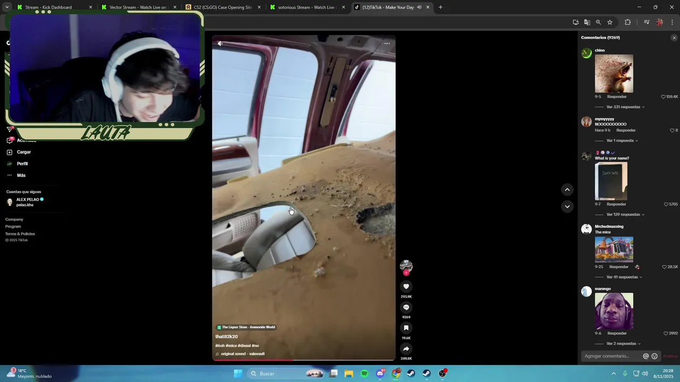Like mymyyyyy's NOOOOOOOOOO comment
The width and height of the screenshot is (680, 382).
click(x=672, y=130)
